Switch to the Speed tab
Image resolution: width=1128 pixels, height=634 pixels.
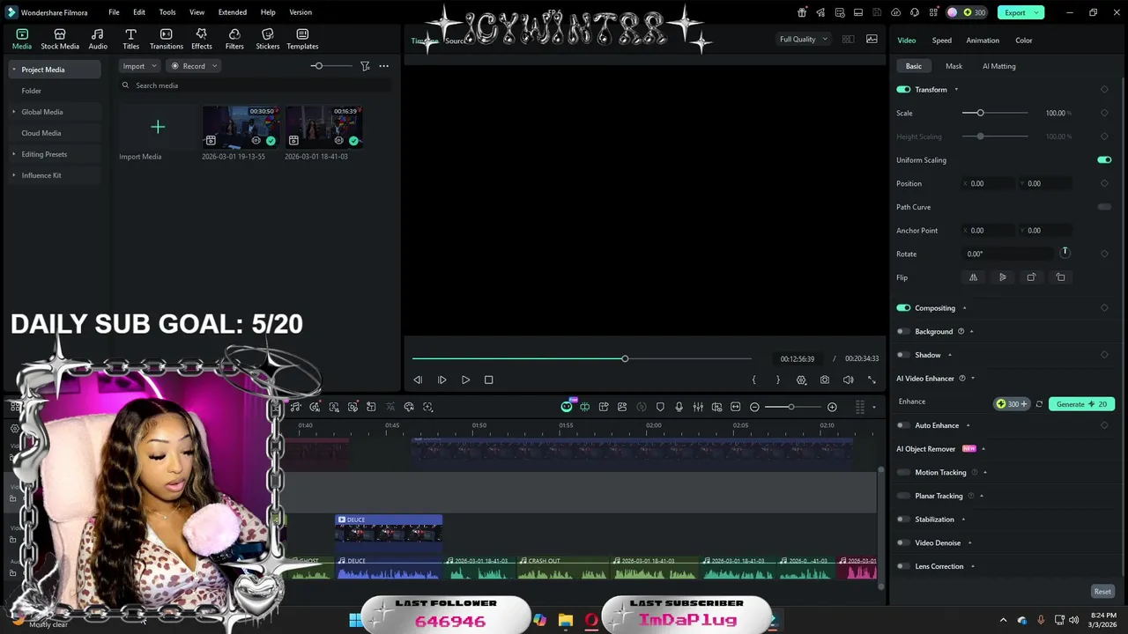pyautogui.click(x=942, y=41)
